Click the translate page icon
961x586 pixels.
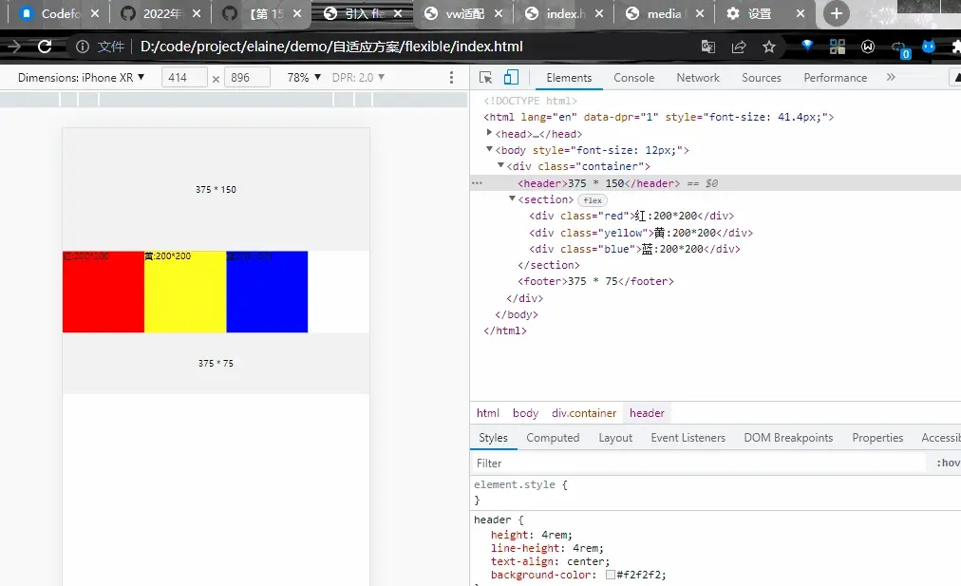(708, 47)
